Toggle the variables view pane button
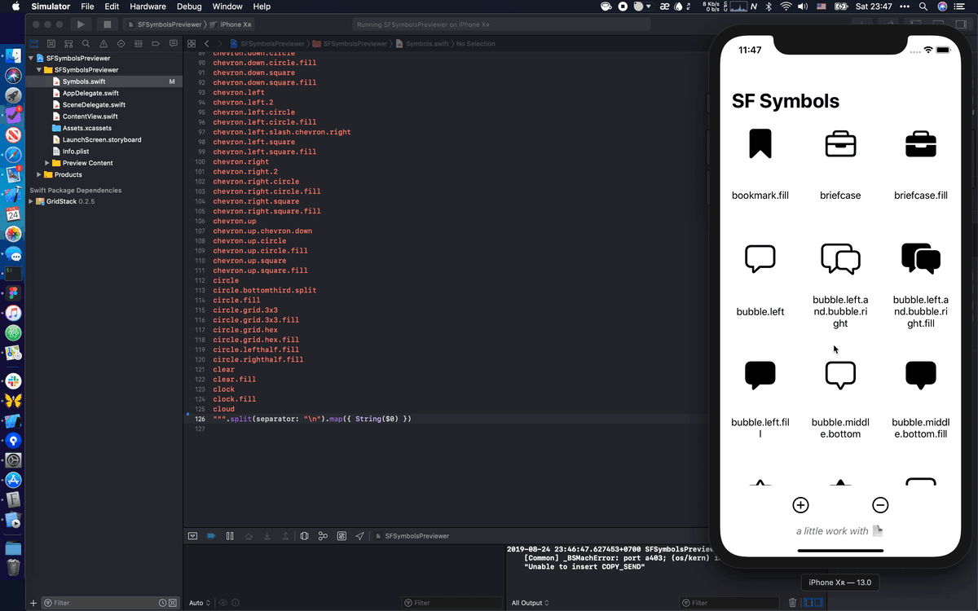Screen dimensions: 978x611 [808, 603]
